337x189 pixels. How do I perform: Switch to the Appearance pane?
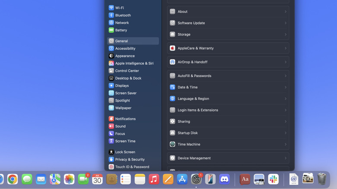tap(133, 56)
